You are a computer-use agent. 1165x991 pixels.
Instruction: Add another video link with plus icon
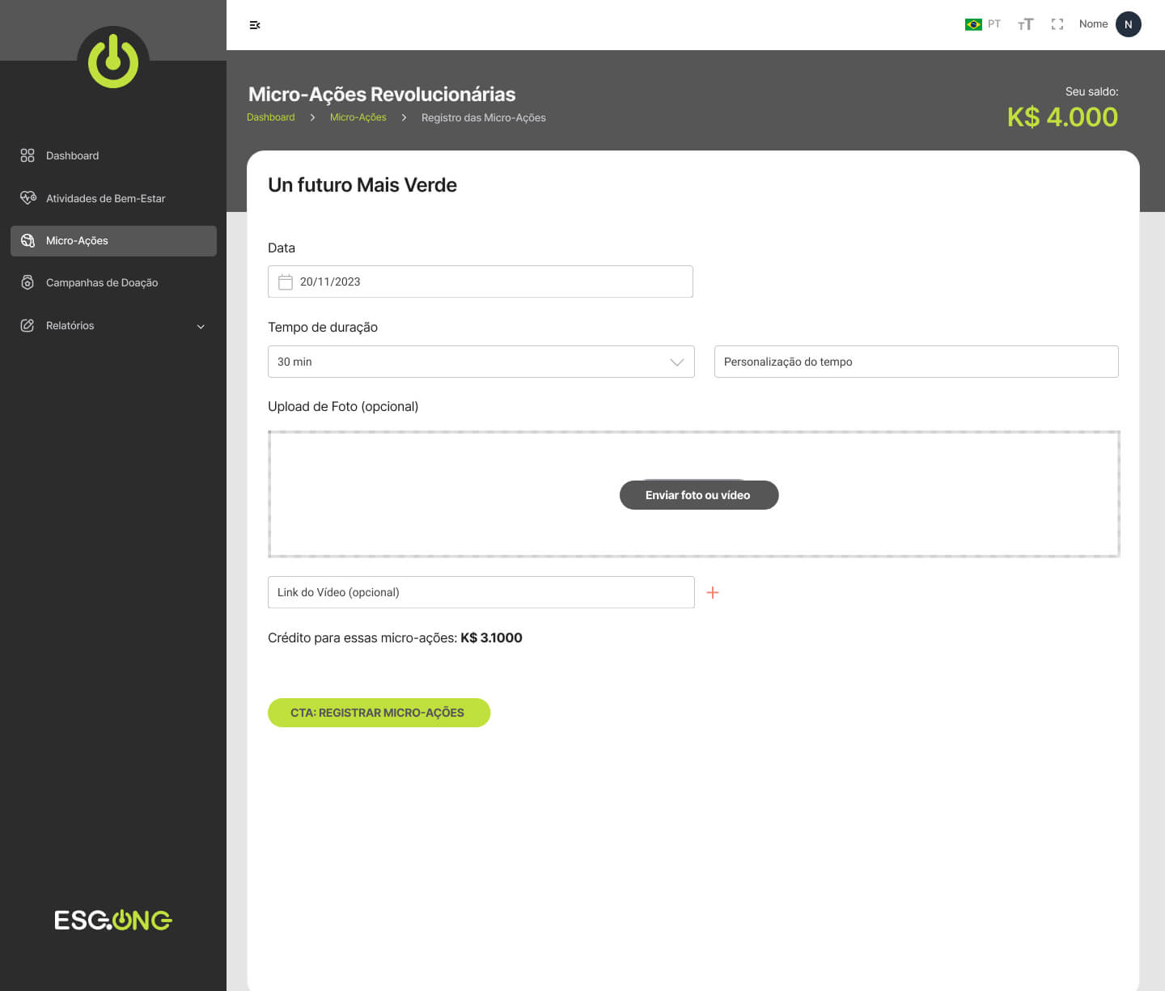713,593
